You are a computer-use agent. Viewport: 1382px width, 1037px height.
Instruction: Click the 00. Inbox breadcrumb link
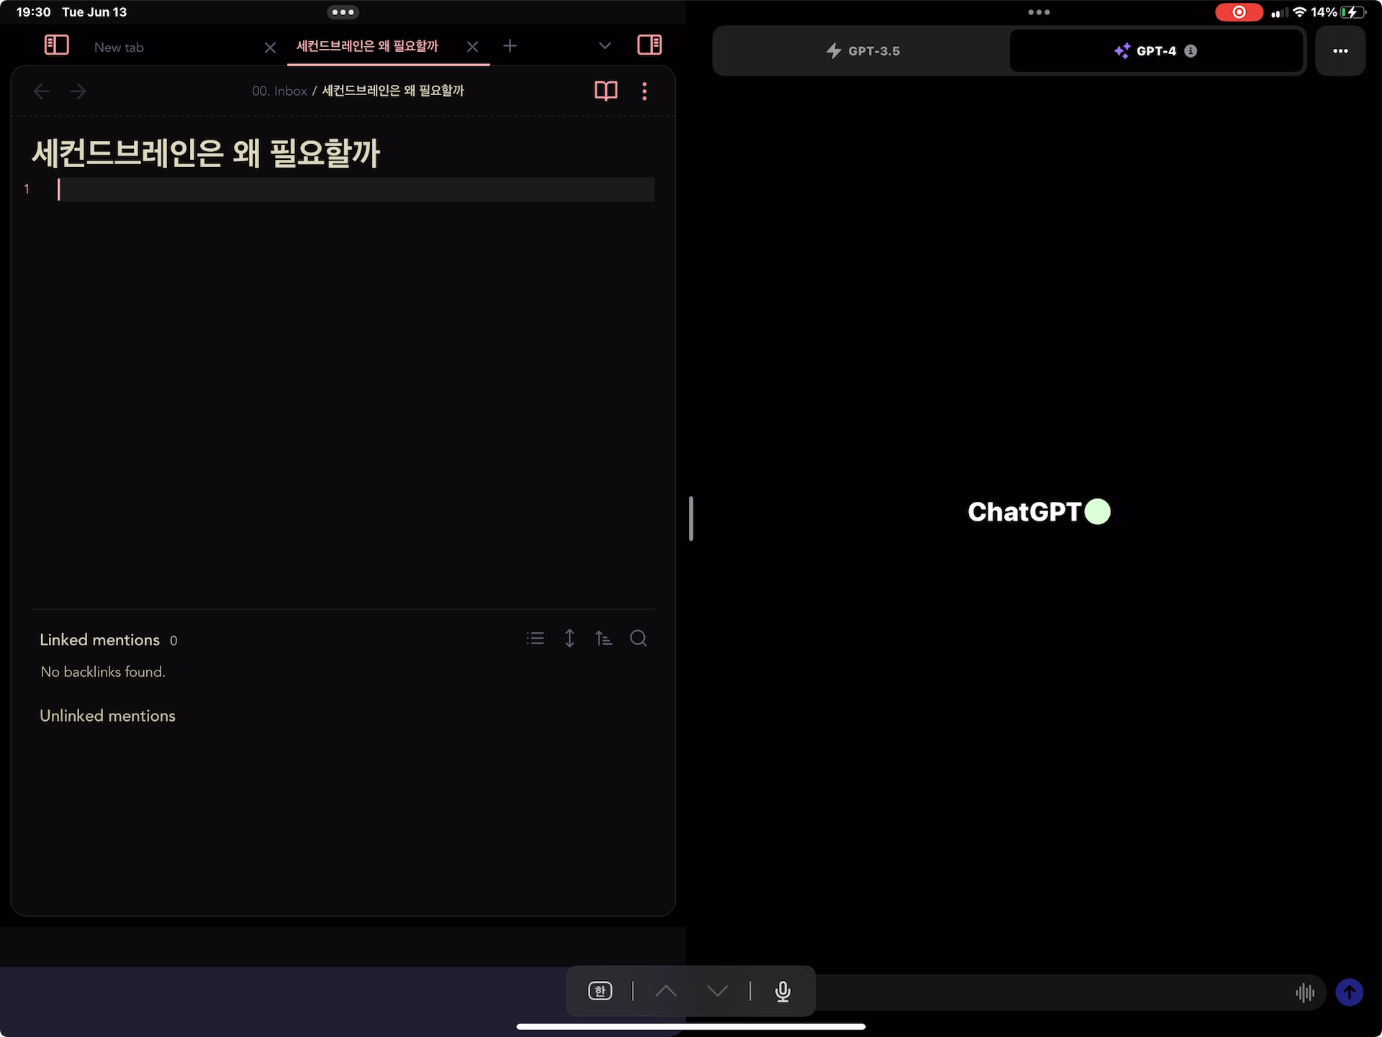coord(279,91)
